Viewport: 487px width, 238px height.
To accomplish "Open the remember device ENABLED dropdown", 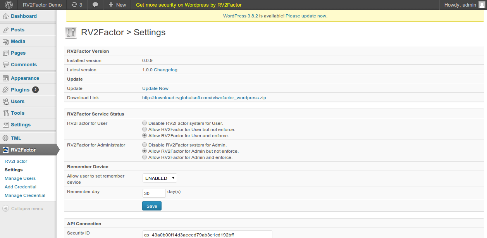I will pyautogui.click(x=160, y=178).
